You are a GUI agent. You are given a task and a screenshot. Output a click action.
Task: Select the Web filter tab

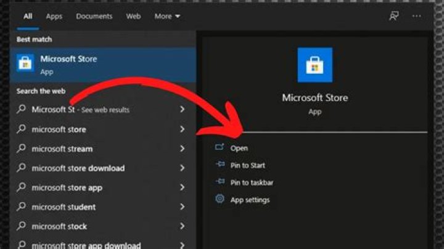[x=133, y=17]
